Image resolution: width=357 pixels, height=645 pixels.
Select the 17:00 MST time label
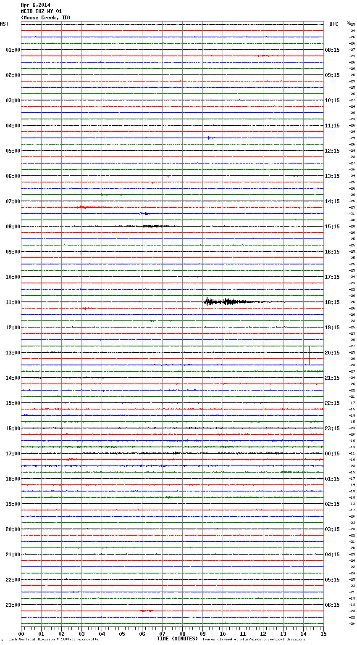(x=13, y=454)
